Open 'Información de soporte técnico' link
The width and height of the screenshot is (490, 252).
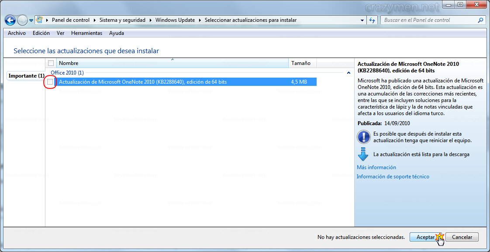(x=393, y=177)
